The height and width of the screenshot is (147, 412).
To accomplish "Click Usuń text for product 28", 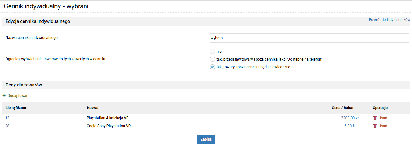I will pyautogui.click(x=383, y=126).
